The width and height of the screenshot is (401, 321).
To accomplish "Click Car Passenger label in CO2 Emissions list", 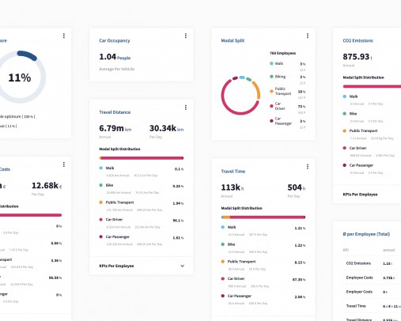I will [361, 165].
